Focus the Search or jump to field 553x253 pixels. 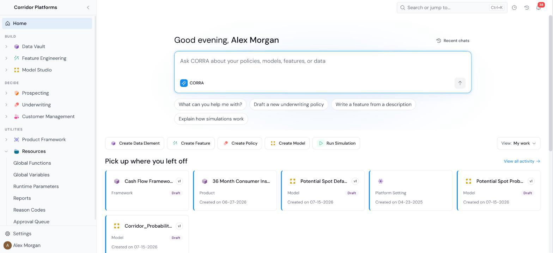click(x=452, y=7)
